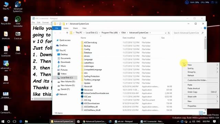
Task: Switch to details view layout button
Action: click(x=201, y=113)
